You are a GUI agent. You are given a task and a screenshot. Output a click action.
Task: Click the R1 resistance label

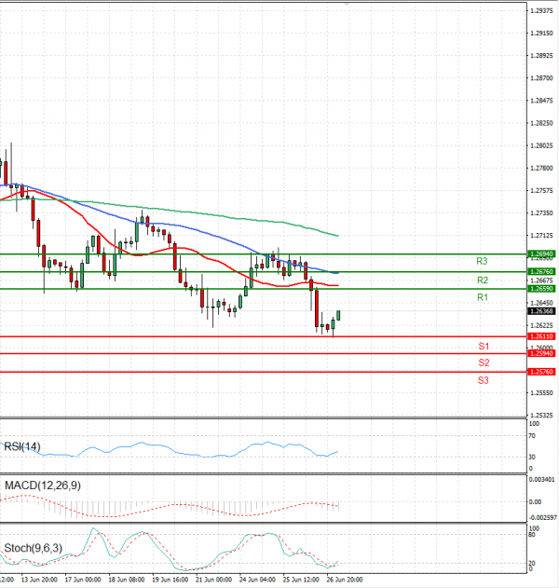(483, 297)
